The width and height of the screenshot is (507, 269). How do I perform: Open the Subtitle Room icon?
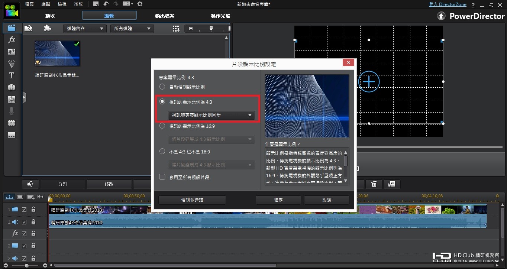(12, 135)
